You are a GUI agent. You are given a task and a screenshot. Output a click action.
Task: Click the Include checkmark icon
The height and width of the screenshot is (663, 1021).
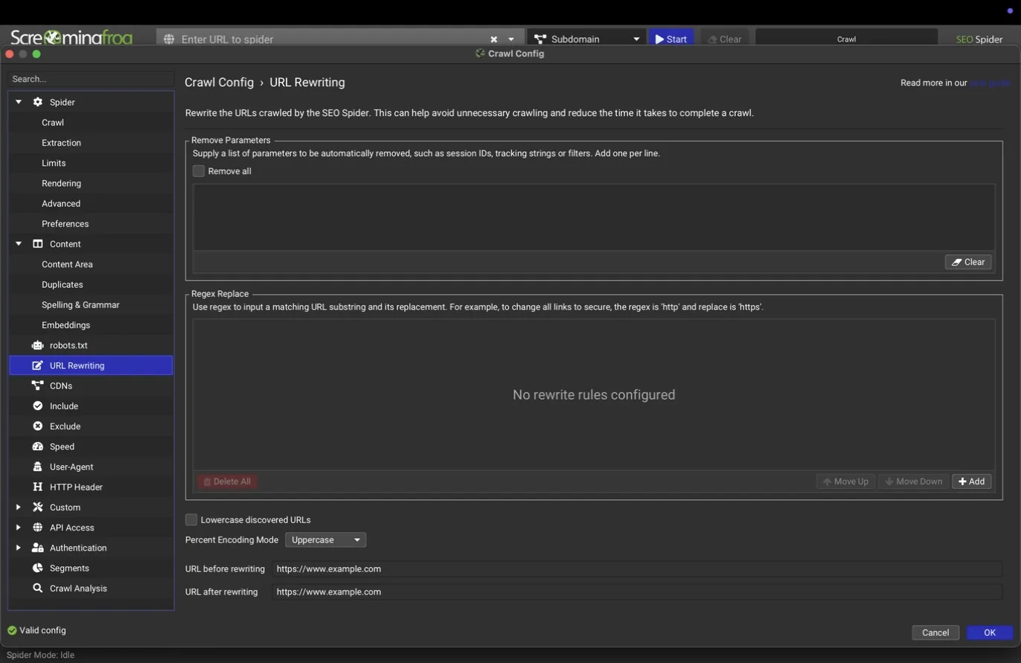tap(38, 406)
